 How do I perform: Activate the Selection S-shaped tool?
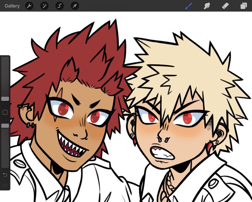59,6
